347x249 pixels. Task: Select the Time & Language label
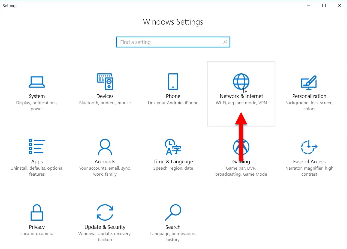[173, 161]
